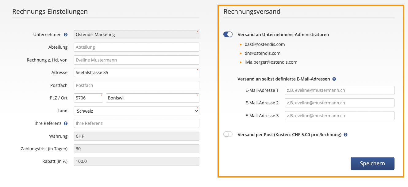Click the Zahlungsfrist (in Tagen) label
Screen dimensions: 408x187
[x=44, y=149]
